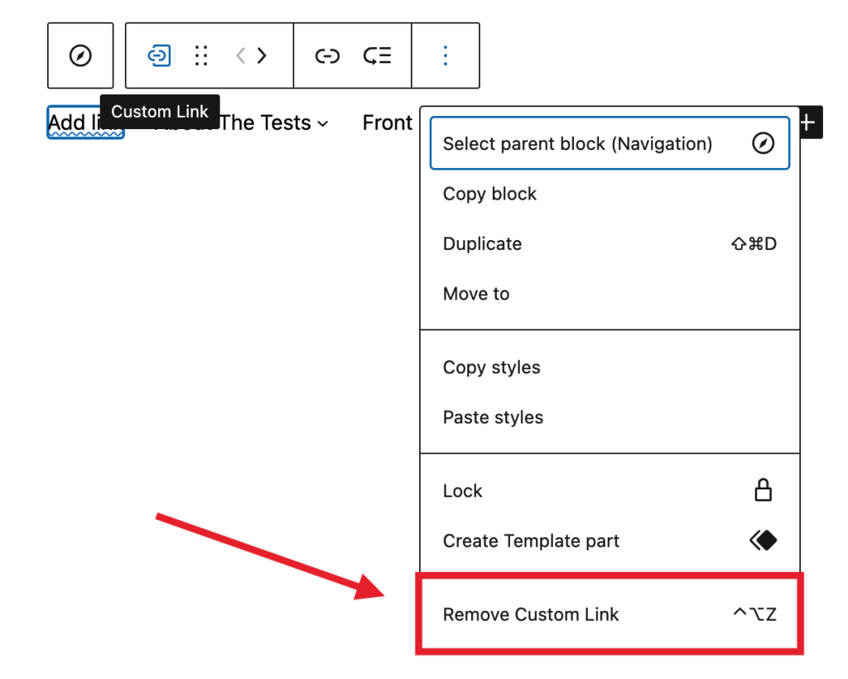848x679 pixels.
Task: Click the drag handle dots icon
Action: point(200,55)
